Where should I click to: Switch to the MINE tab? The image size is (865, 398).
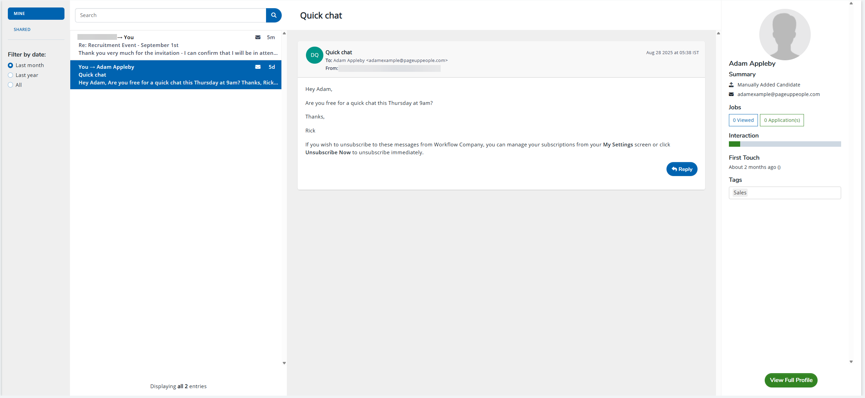(x=36, y=14)
